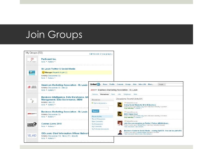Select the Discussions tab
This screenshot has width=198, height=149.
tap(104, 94)
